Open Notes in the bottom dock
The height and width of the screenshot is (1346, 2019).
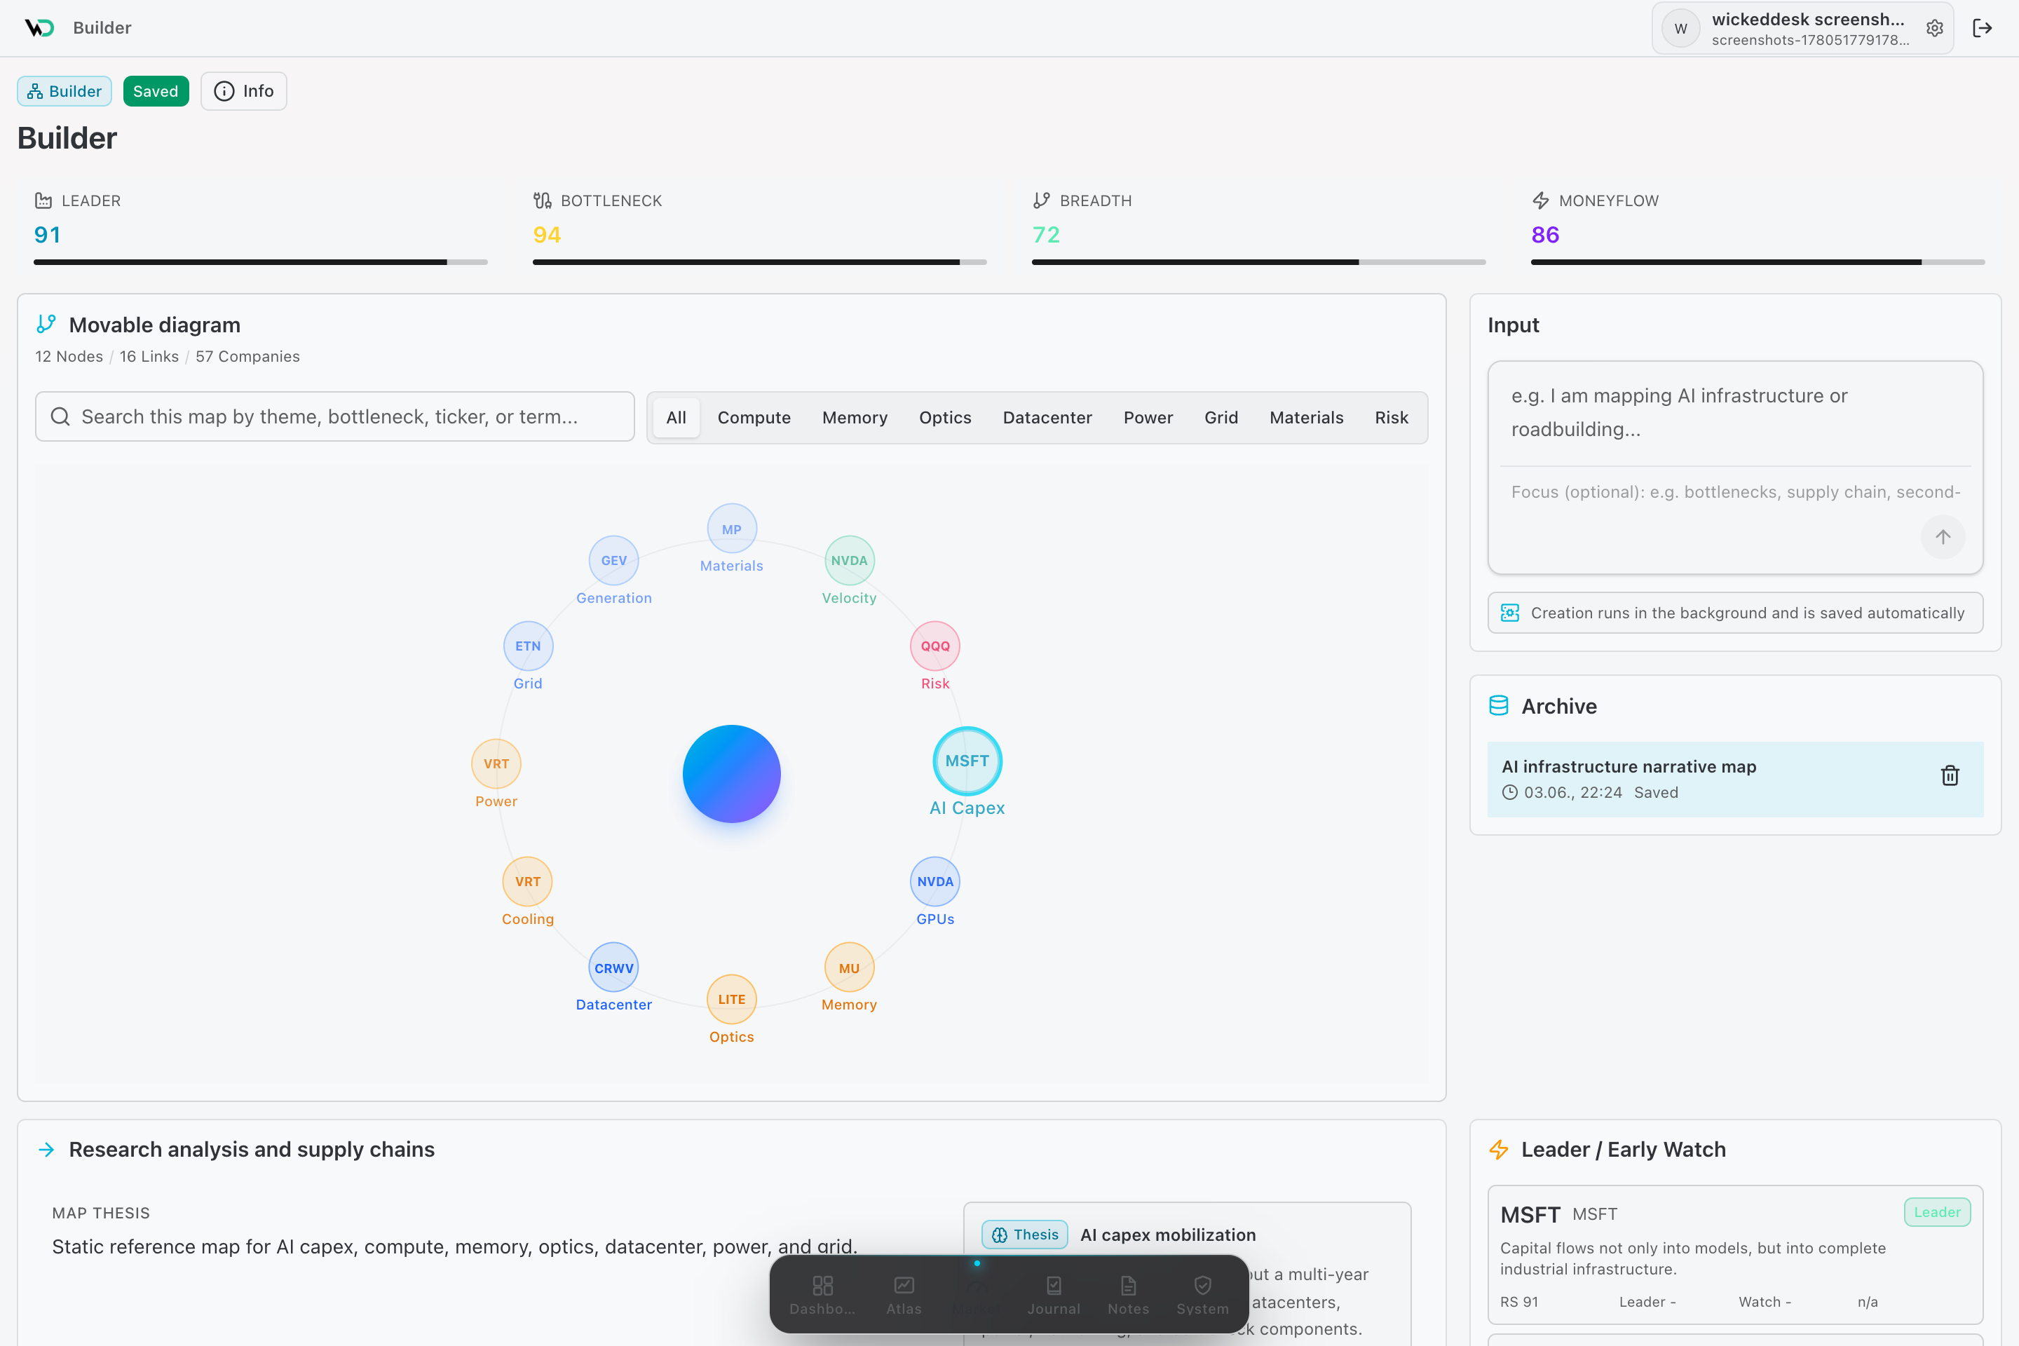[1128, 1295]
